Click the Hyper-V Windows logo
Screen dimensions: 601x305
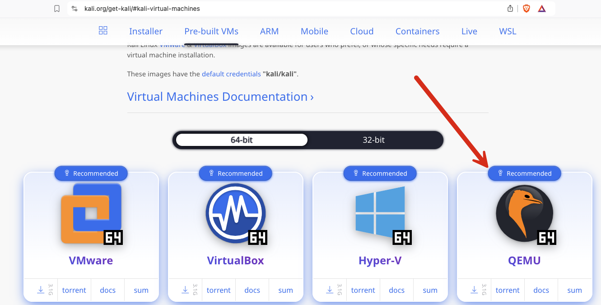click(x=380, y=212)
